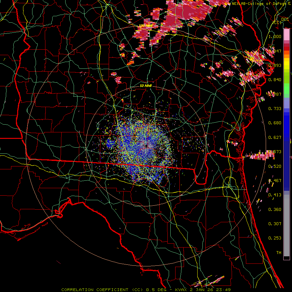Screen dimensions: 292x292
Task: Pick the yellow legend color segment
Action: (x=286, y=64)
